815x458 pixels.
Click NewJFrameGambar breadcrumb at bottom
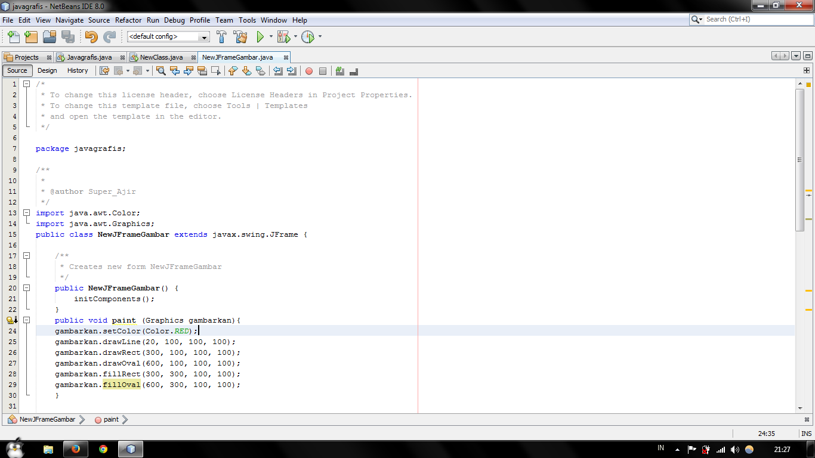[47, 419]
